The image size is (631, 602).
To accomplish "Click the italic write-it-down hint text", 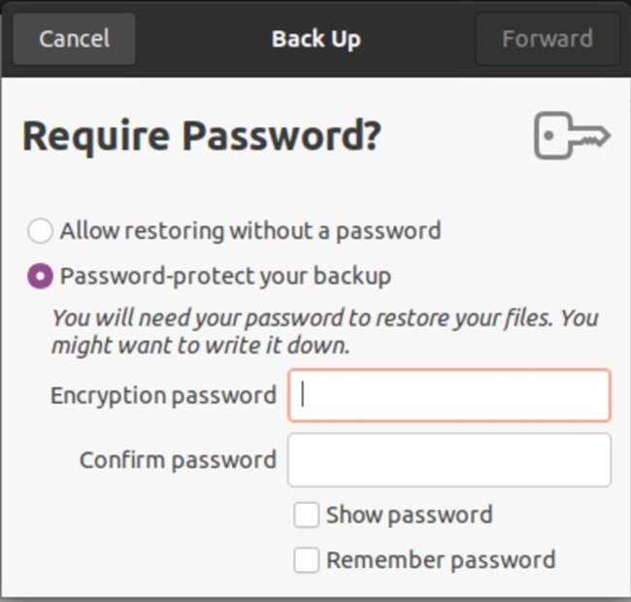I will pos(324,331).
